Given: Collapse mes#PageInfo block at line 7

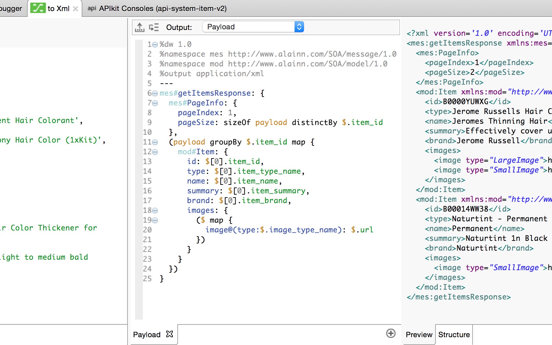Looking at the screenshot, I should click(155, 103).
